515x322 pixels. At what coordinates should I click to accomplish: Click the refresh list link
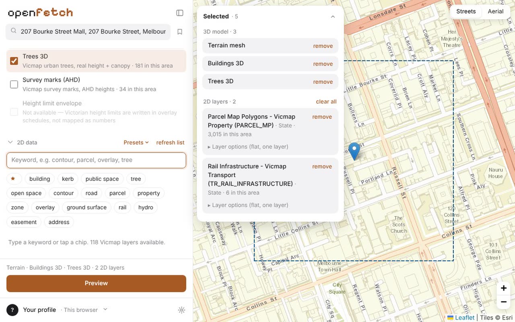coord(170,142)
